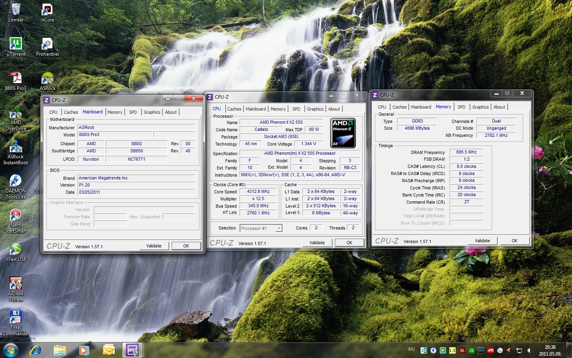Click OK in the CPU window

click(x=350, y=243)
